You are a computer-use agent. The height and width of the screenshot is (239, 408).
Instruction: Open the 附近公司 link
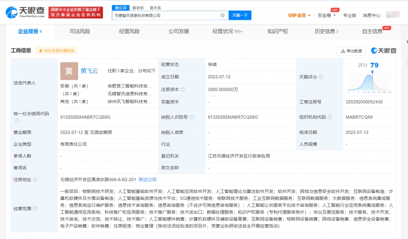pyautogui.click(x=147, y=179)
